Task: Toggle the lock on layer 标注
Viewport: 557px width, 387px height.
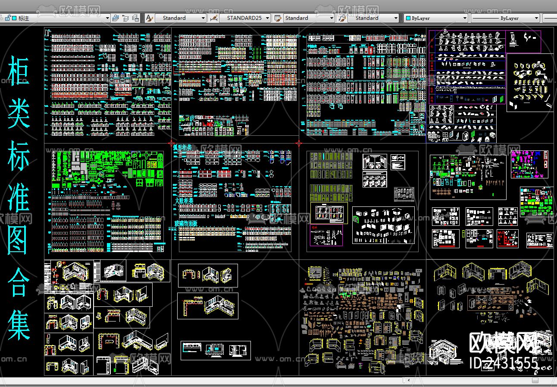Action: coord(8,18)
